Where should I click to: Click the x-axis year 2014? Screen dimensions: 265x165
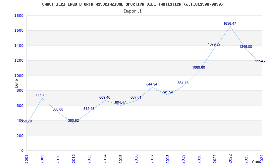[x=105, y=159]
